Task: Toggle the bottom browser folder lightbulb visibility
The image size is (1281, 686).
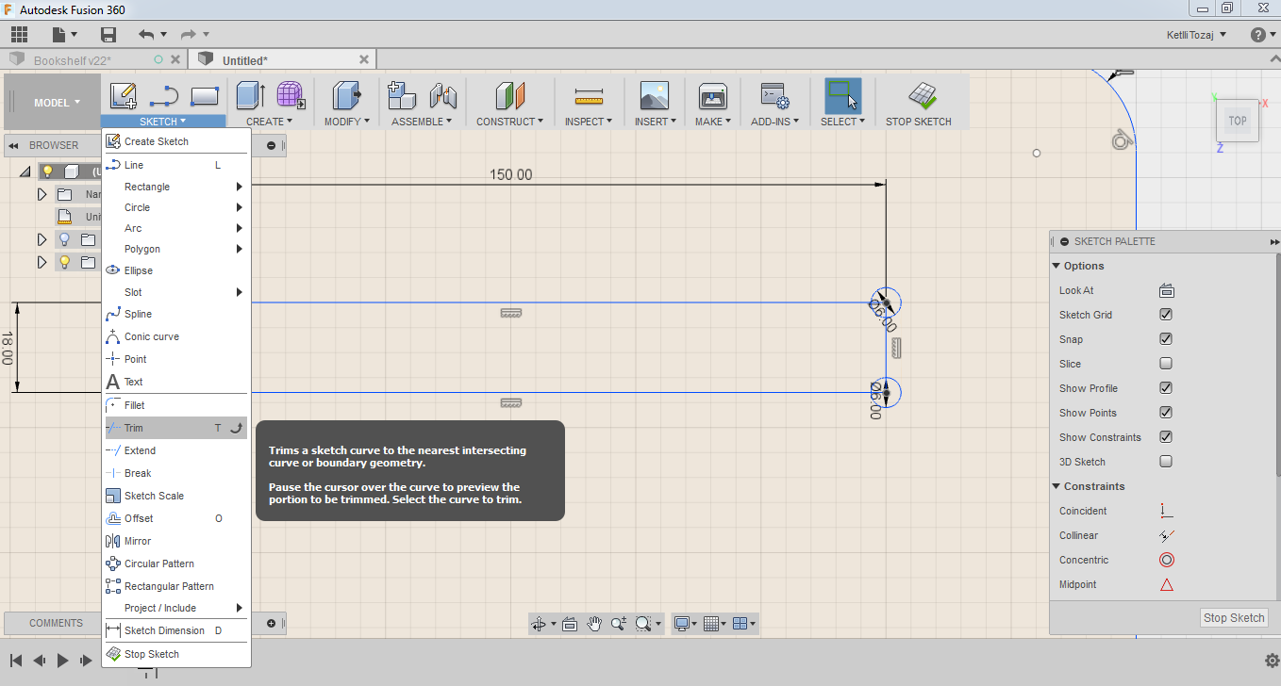Action: (x=64, y=262)
